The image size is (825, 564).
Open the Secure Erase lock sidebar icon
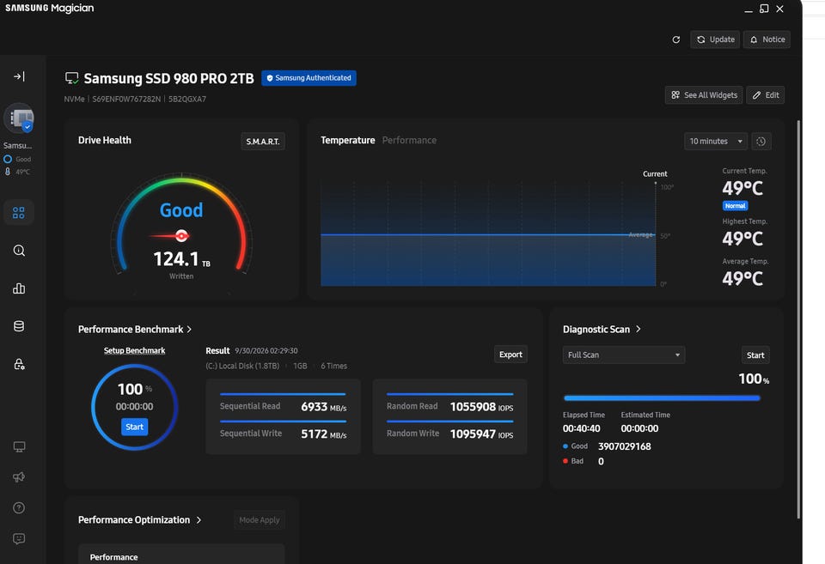[19, 364]
